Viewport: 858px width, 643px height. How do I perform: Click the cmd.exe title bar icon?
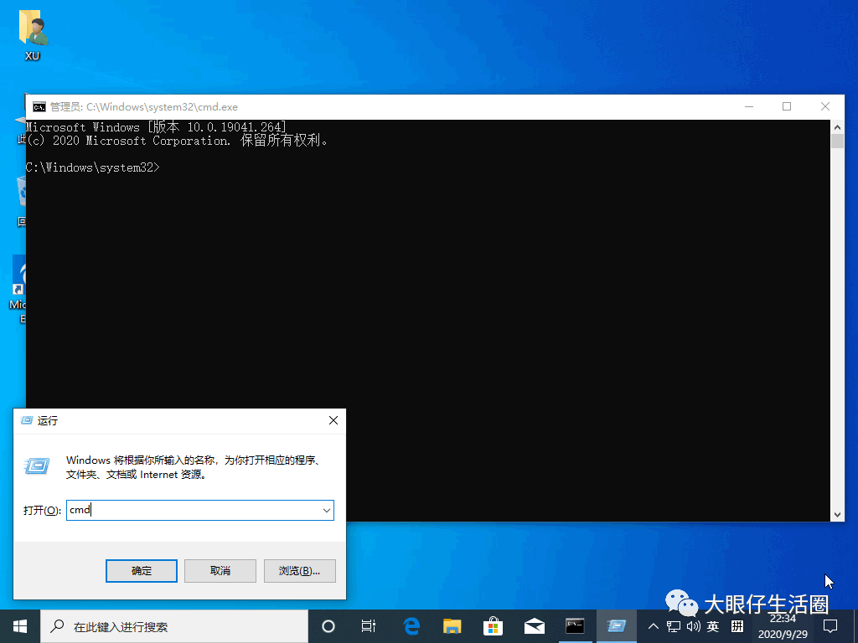click(39, 106)
